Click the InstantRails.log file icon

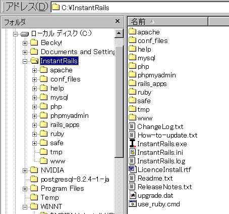[132, 160]
